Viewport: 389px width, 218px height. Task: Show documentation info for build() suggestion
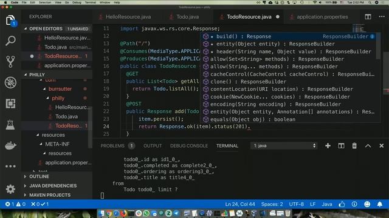pyautogui.click(x=373, y=36)
